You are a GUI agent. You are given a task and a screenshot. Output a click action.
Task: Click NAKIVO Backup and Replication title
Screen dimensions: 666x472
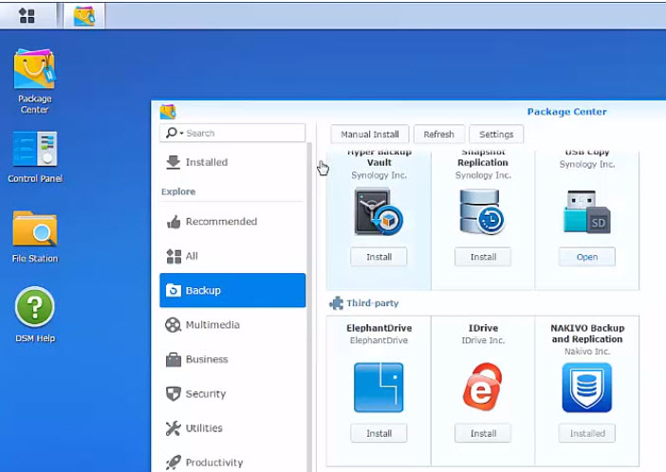point(587,334)
